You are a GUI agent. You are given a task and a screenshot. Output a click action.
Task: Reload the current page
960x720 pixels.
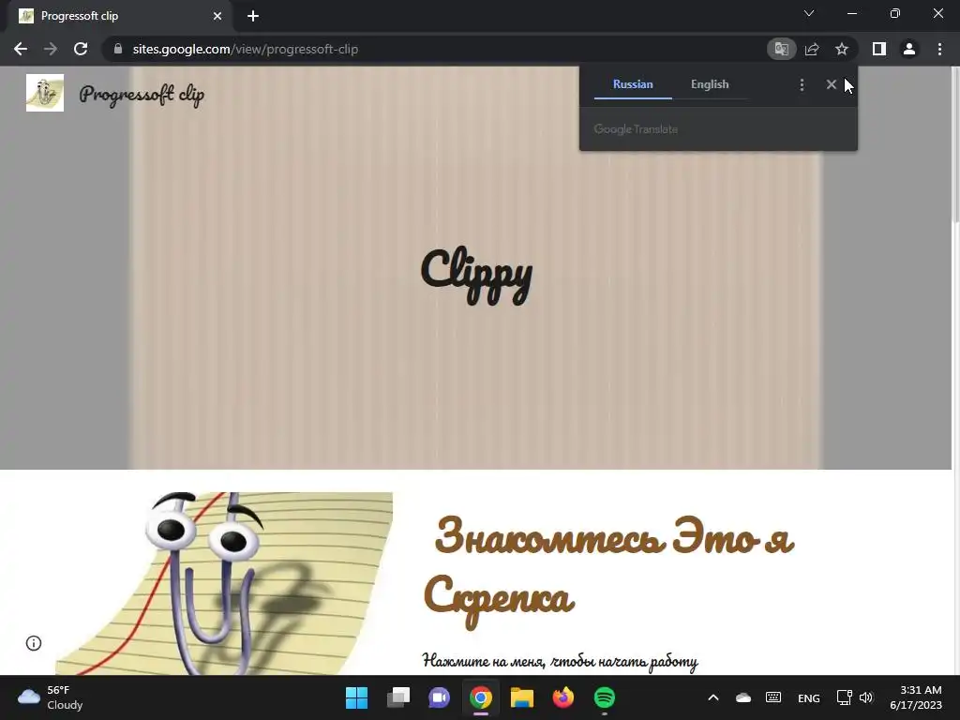click(x=81, y=49)
